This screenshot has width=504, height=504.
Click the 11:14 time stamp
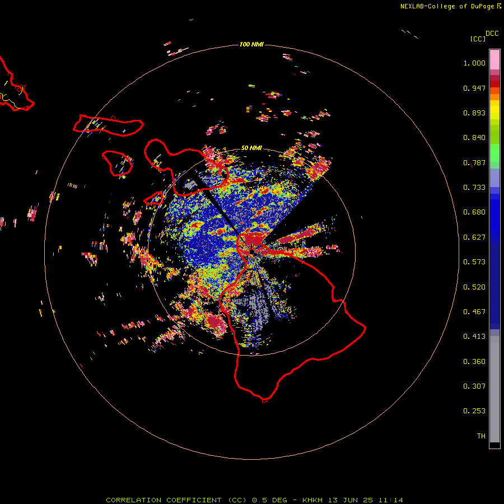click(x=391, y=500)
